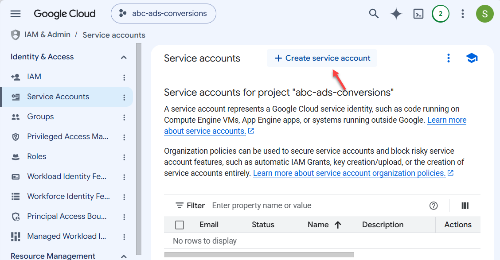This screenshot has height=260, width=500.
Task: Tick the select-all checkbox in table header
Action: 180,225
